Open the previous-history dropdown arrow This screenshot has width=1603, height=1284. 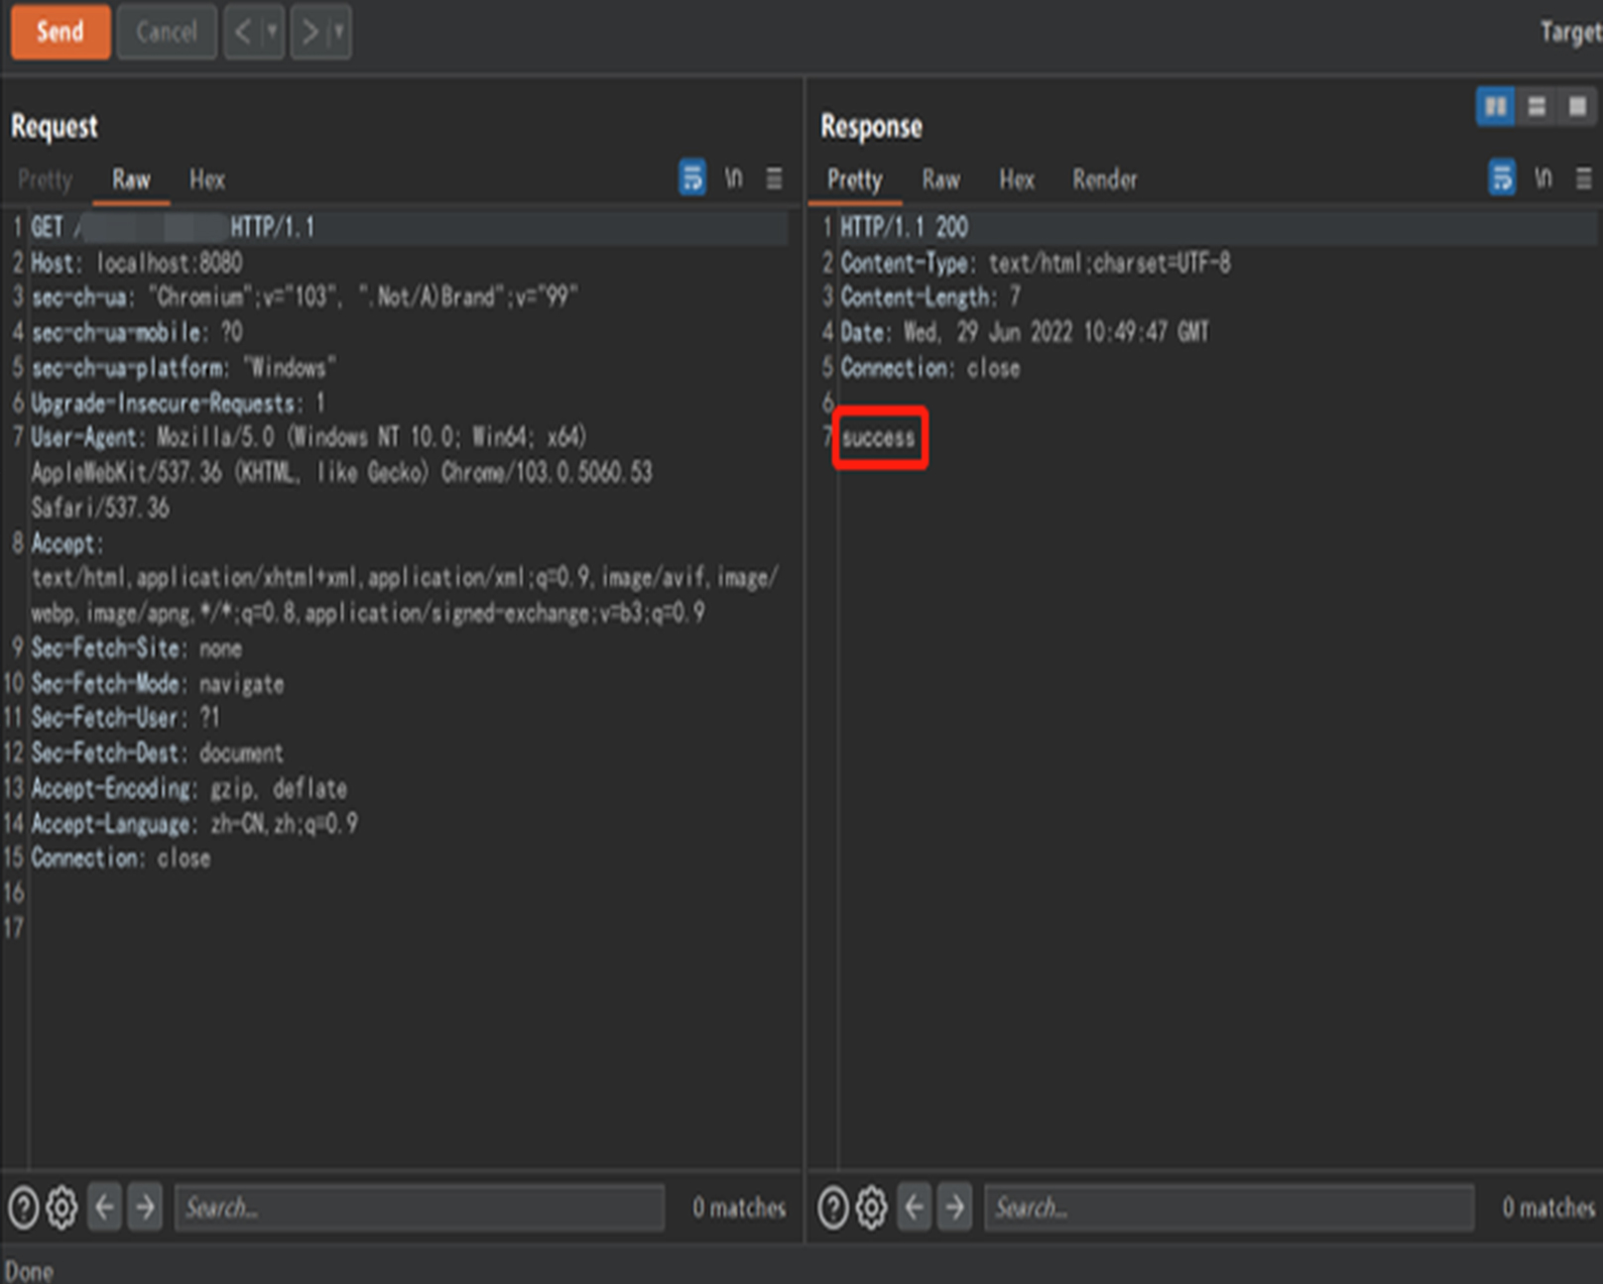[x=272, y=32]
